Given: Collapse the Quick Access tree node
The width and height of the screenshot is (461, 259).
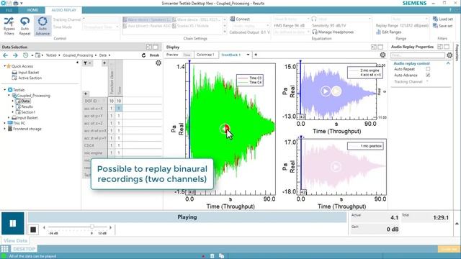Looking at the screenshot, I should pos(4,66).
